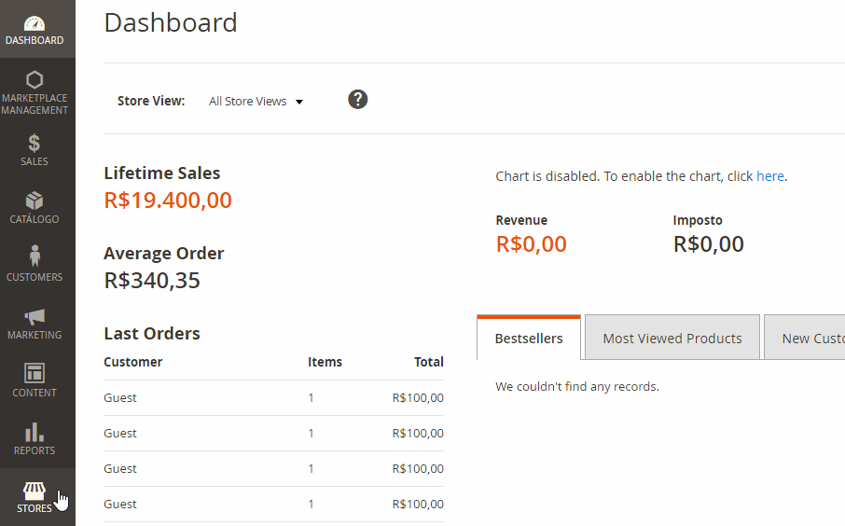Open the Dashboard gauge icon
This screenshot has height=526, width=845.
[x=35, y=23]
